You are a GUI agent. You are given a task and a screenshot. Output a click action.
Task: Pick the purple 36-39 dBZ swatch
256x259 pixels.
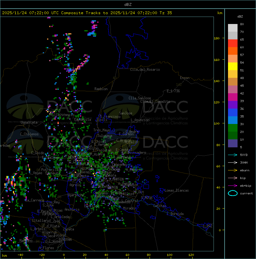233,105
